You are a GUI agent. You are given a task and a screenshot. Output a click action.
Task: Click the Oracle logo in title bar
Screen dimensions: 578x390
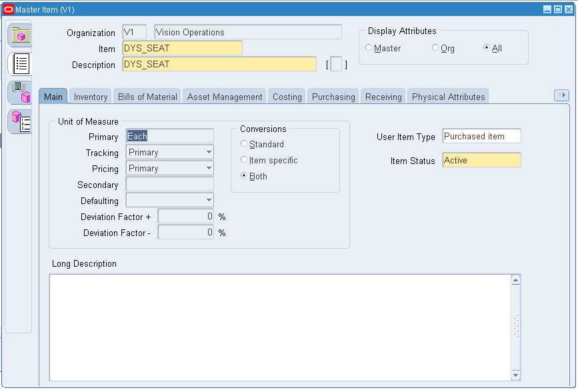pos(8,9)
